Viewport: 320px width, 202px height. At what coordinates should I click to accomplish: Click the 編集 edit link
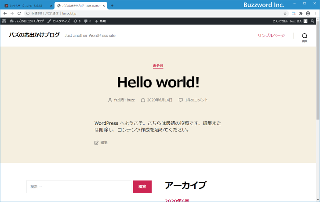point(104,142)
